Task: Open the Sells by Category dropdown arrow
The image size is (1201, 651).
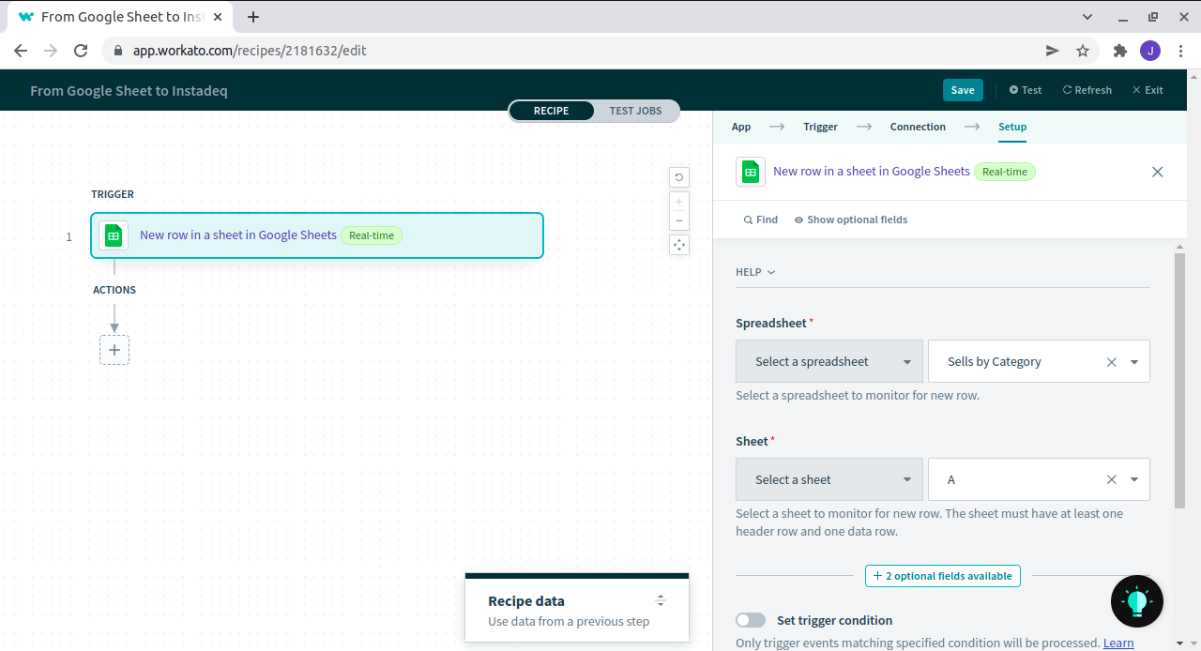Action: pos(1134,362)
